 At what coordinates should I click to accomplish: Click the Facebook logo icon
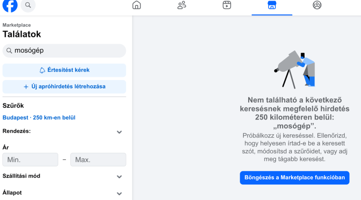coord(10,5)
